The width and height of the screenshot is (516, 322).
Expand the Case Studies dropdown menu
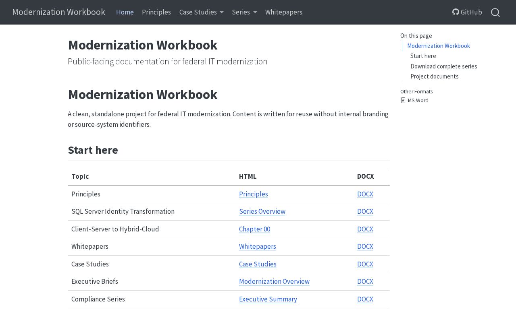click(x=201, y=12)
